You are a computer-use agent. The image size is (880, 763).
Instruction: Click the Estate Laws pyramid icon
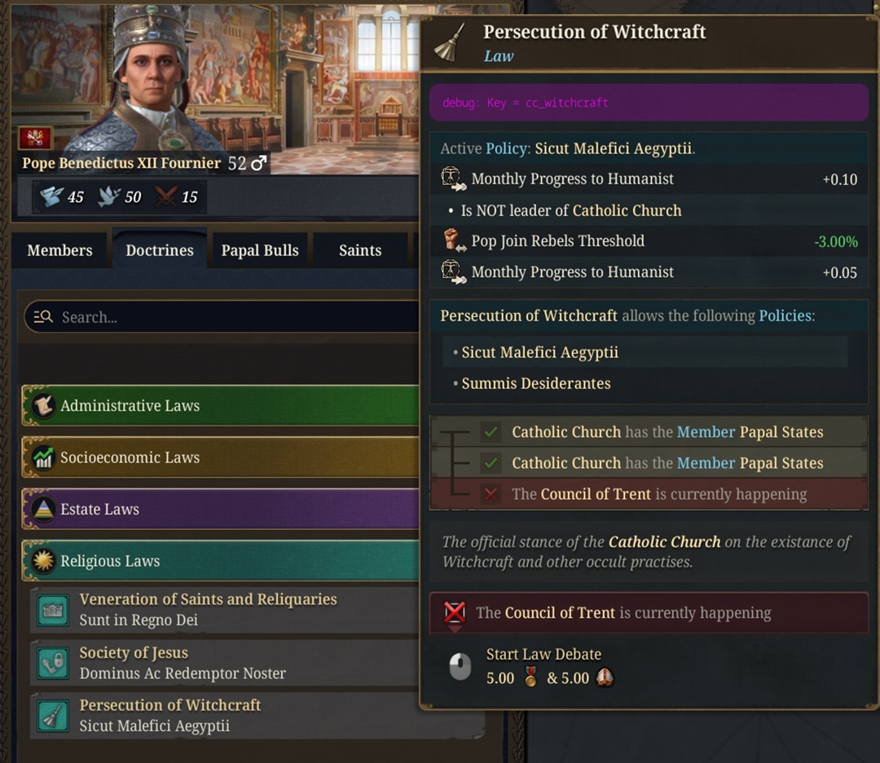[43, 509]
